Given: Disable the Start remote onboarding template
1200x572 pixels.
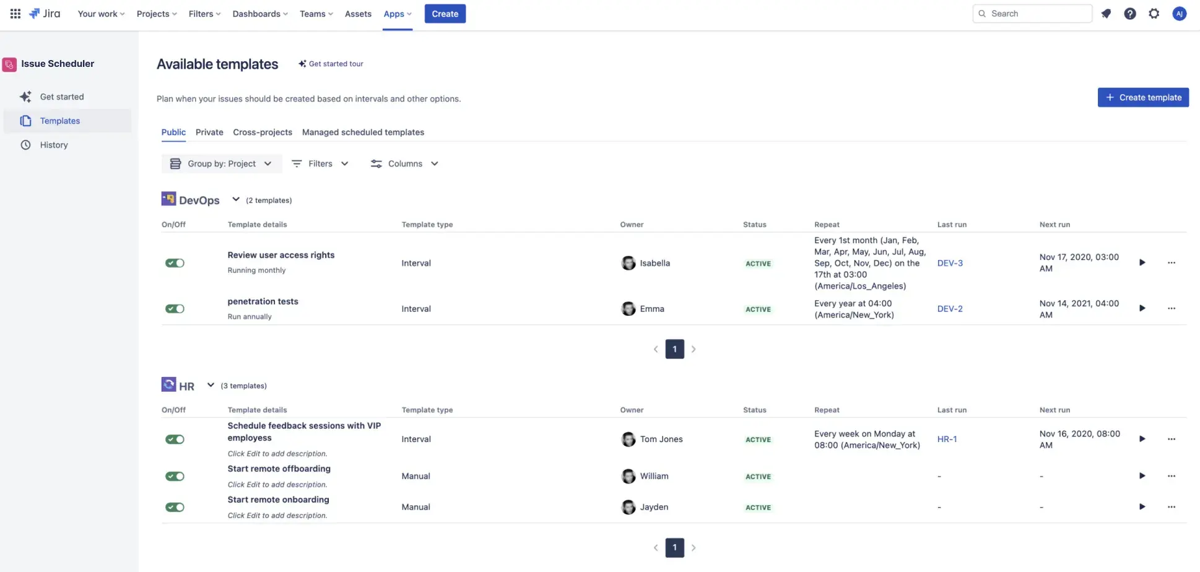Looking at the screenshot, I should point(175,506).
